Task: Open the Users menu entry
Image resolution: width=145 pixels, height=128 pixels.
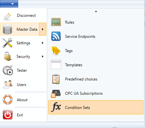Action: pos(23,85)
